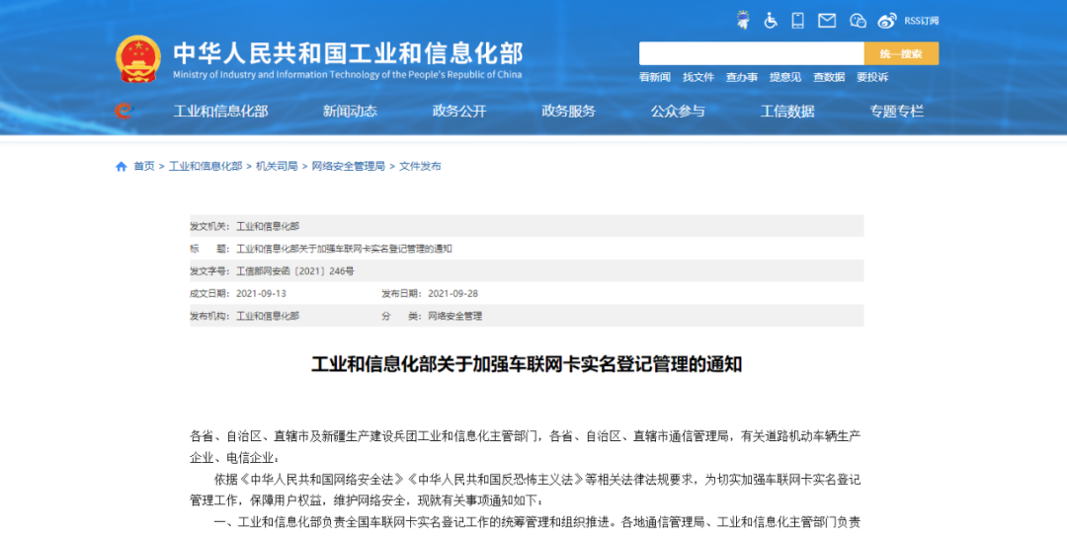Click the site search input field
The image size is (1067, 536).
pyautogui.click(x=751, y=53)
